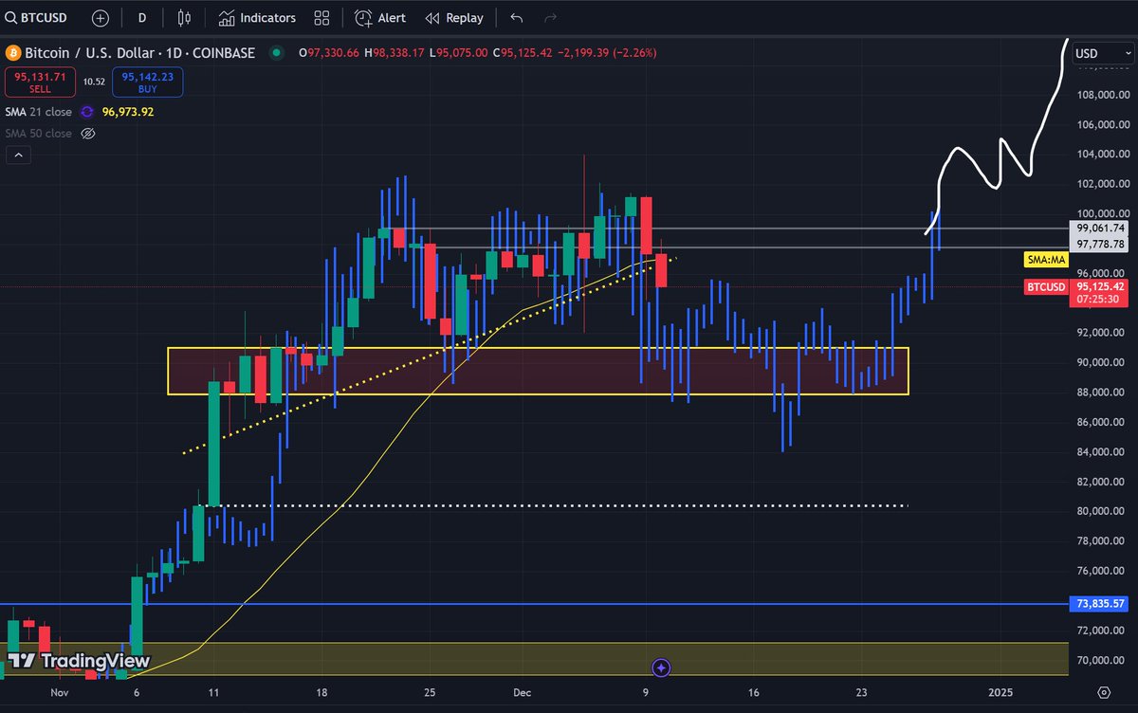Select the SMA 50 close legend label
The width and height of the screenshot is (1138, 713).
click(38, 134)
